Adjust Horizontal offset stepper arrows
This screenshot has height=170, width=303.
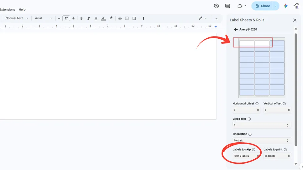click(258, 110)
